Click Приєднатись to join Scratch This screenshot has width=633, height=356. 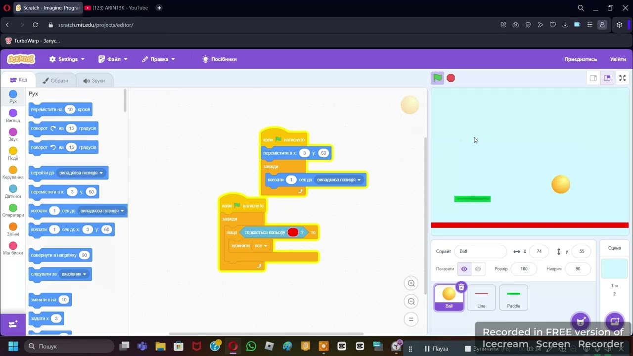[581, 59]
